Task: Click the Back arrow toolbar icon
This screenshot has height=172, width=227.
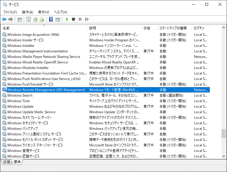Action: pyautogui.click(x=4, y=19)
